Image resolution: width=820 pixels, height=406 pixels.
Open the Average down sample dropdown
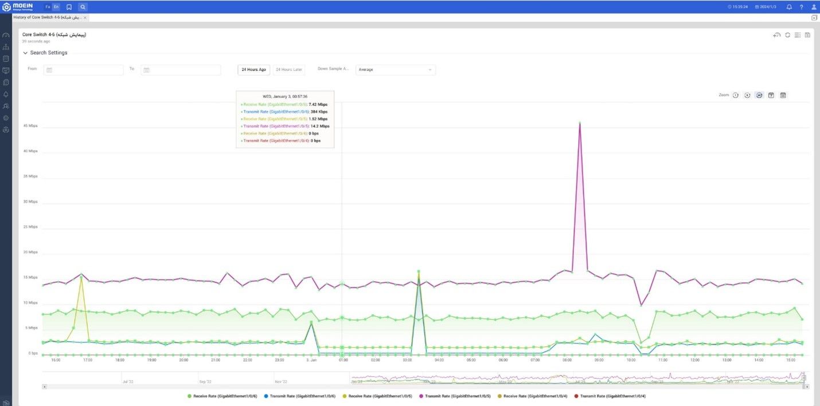(x=395, y=70)
